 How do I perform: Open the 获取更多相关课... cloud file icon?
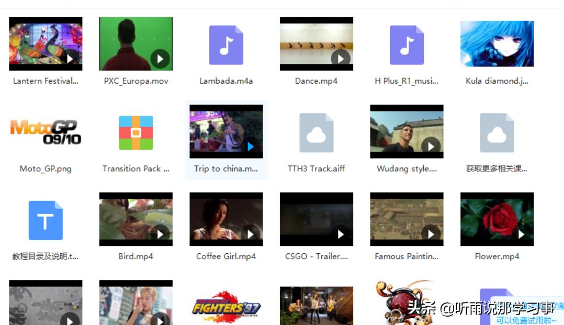click(497, 133)
